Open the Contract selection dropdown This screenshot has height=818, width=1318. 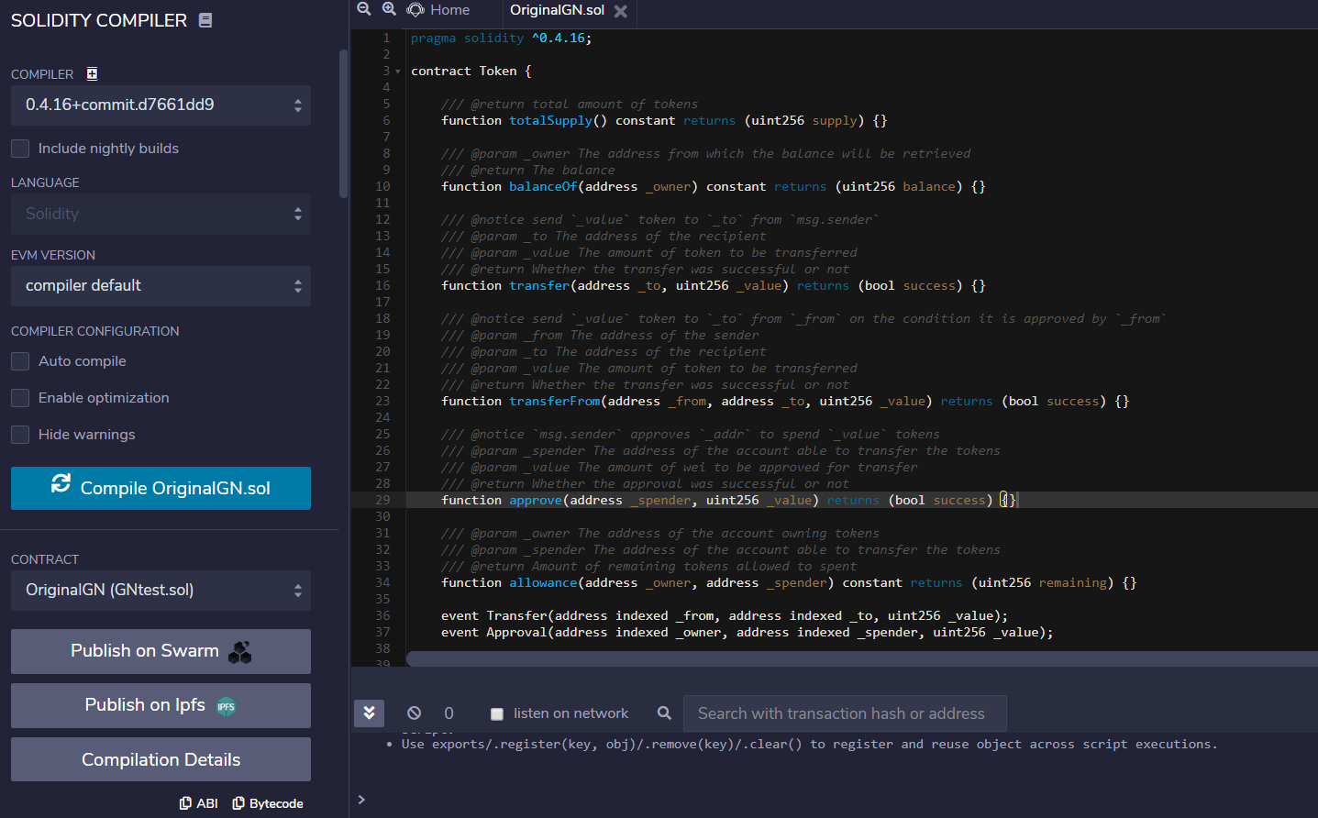[161, 591]
